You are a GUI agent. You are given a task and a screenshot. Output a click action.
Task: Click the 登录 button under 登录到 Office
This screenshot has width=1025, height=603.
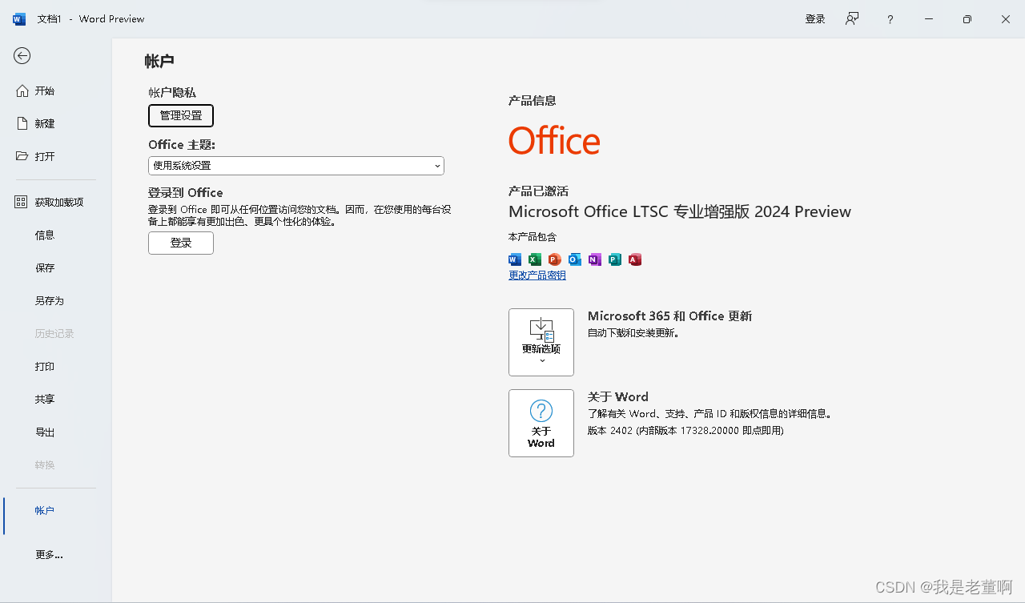pyautogui.click(x=181, y=243)
